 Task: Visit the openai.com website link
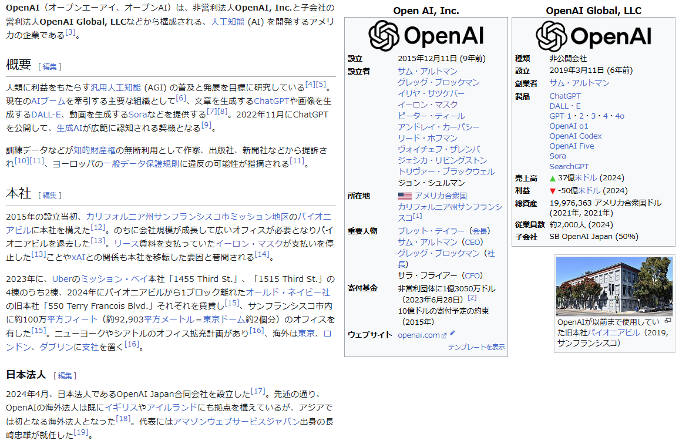419,335
